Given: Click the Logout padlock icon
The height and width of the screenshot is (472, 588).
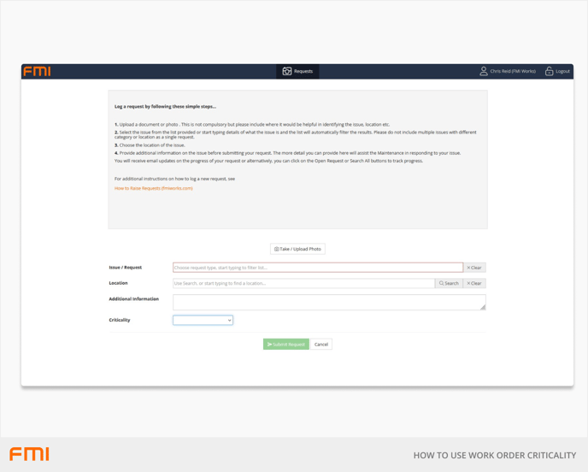Looking at the screenshot, I should pos(550,72).
